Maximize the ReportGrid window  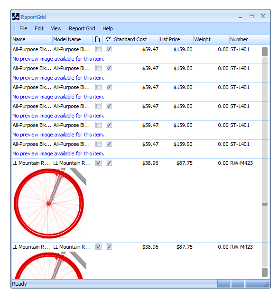251,17
